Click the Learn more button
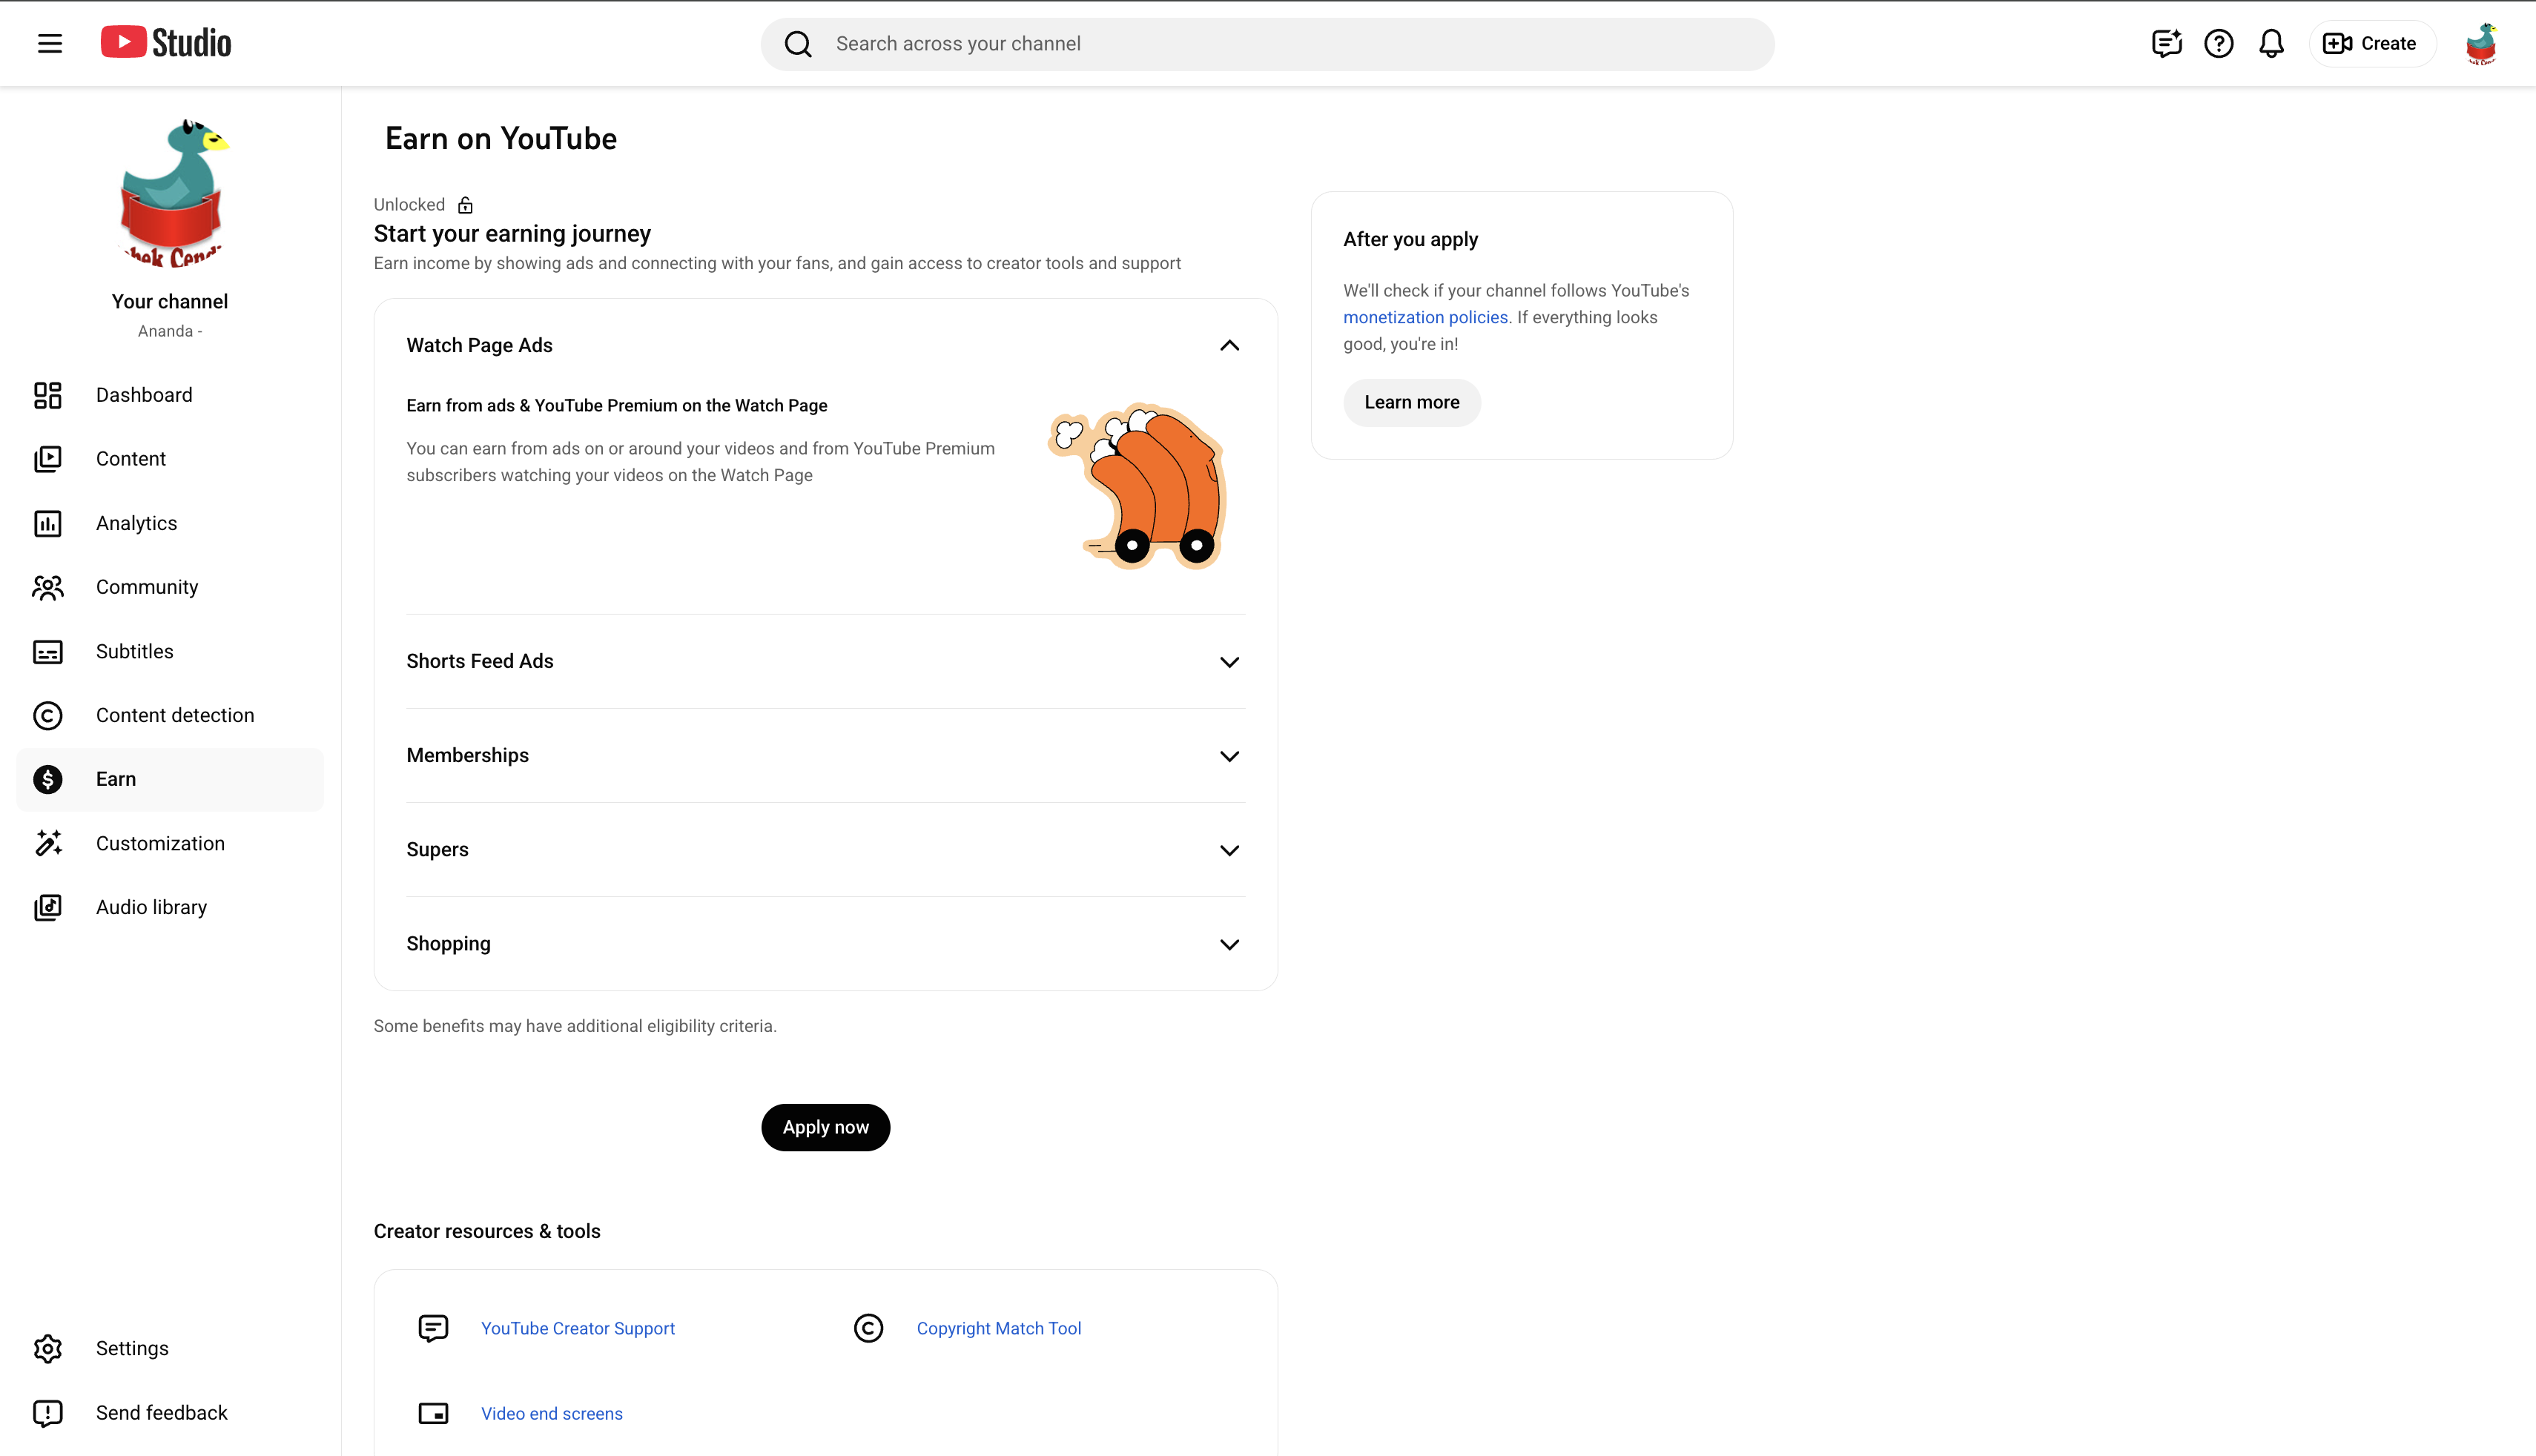 pyautogui.click(x=1412, y=403)
